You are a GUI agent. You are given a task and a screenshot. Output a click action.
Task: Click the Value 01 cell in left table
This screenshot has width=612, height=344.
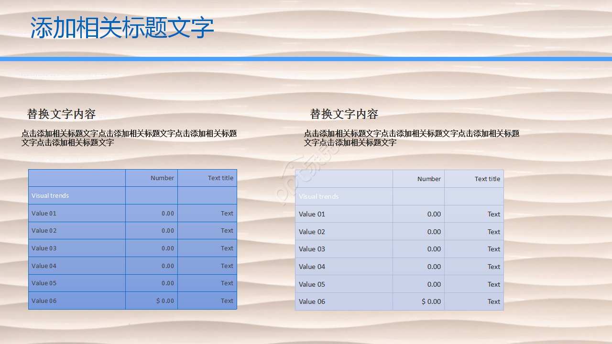[x=44, y=213]
